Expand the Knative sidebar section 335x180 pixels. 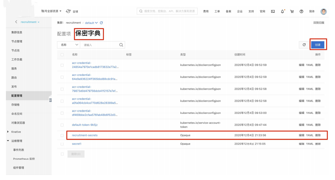(x=8, y=132)
